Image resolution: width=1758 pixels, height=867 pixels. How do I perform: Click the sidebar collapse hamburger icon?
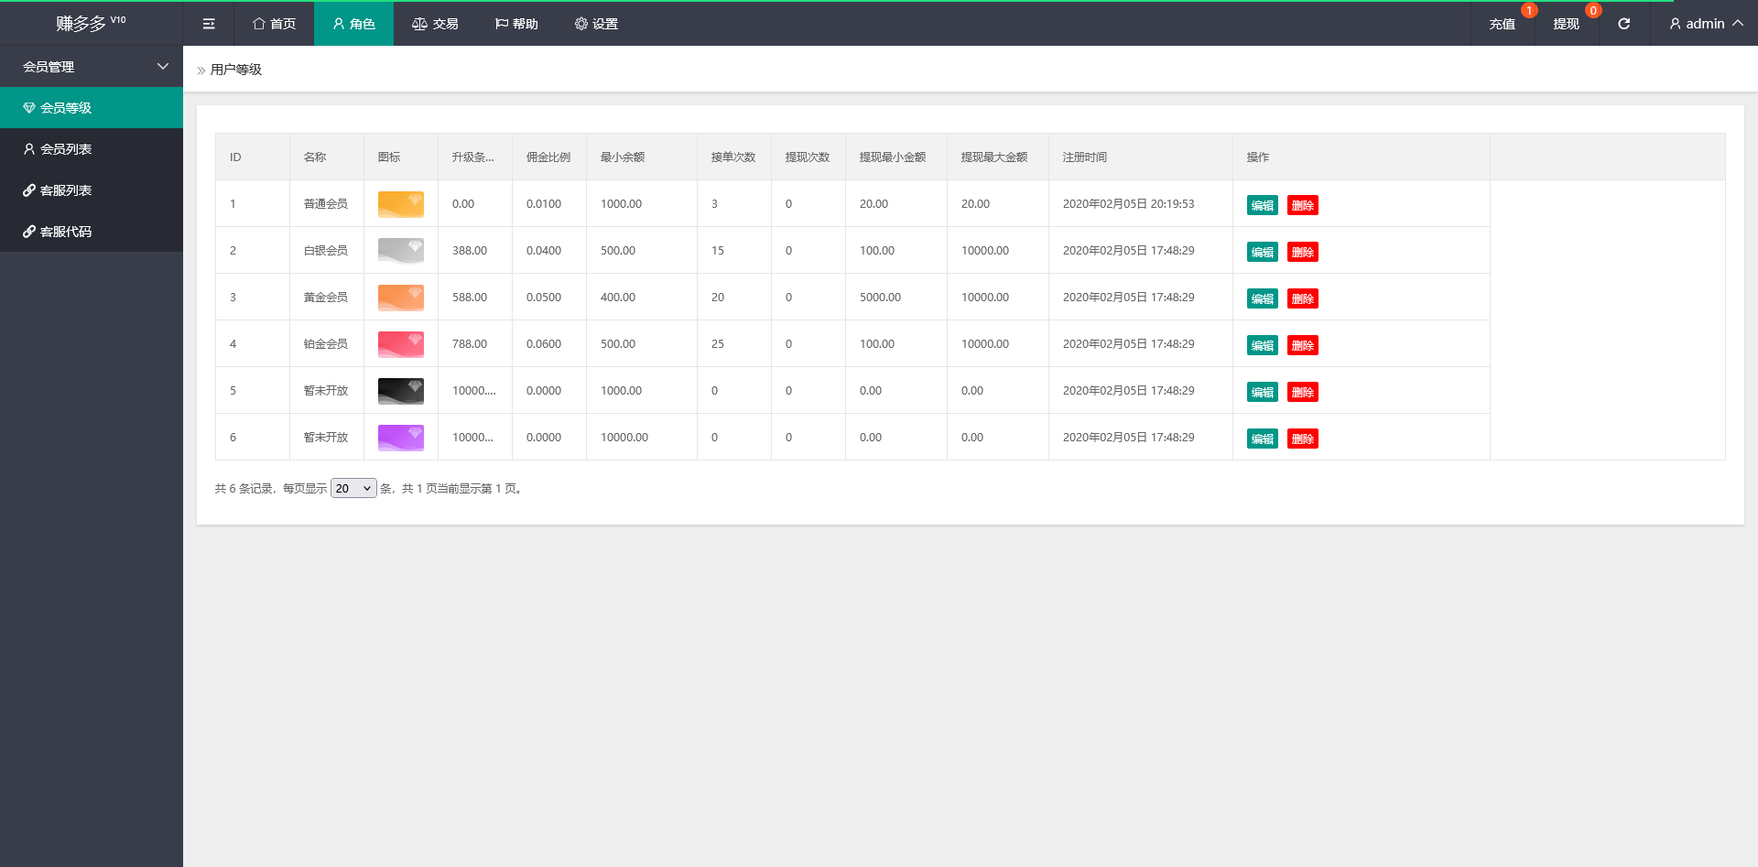click(209, 24)
